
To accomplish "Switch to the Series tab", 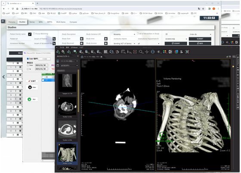I will pos(32,22).
